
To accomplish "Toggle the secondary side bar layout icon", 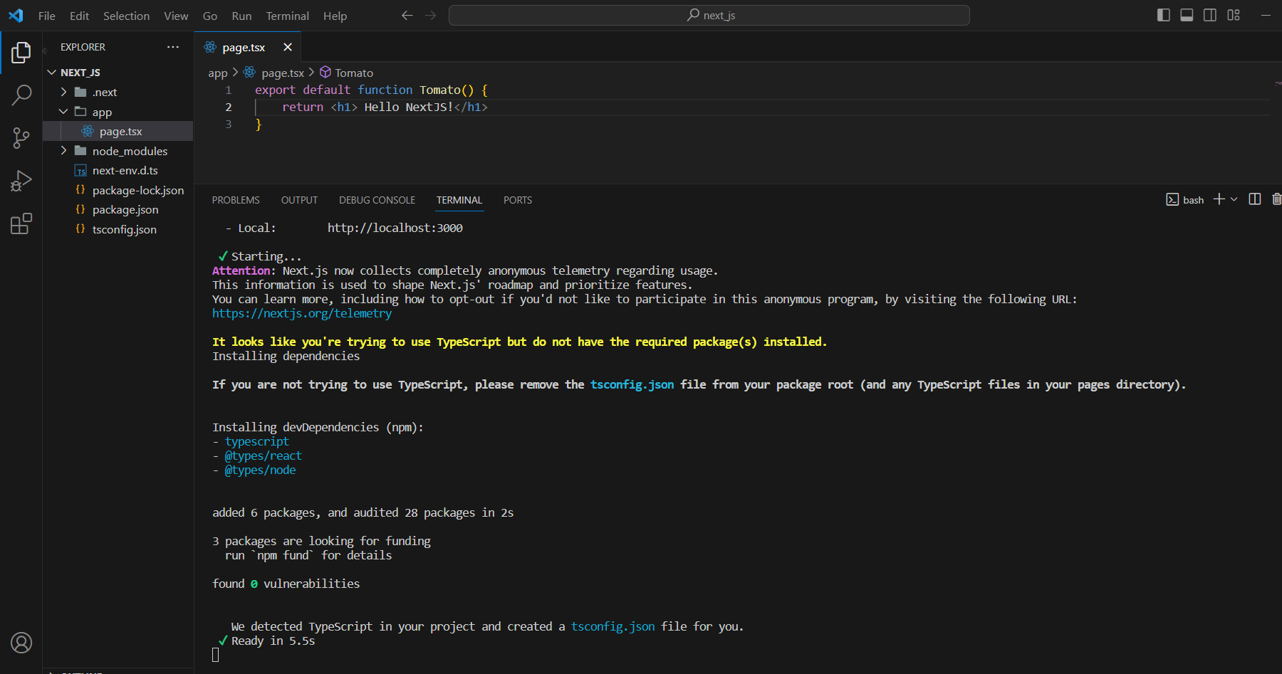I will click(x=1210, y=15).
